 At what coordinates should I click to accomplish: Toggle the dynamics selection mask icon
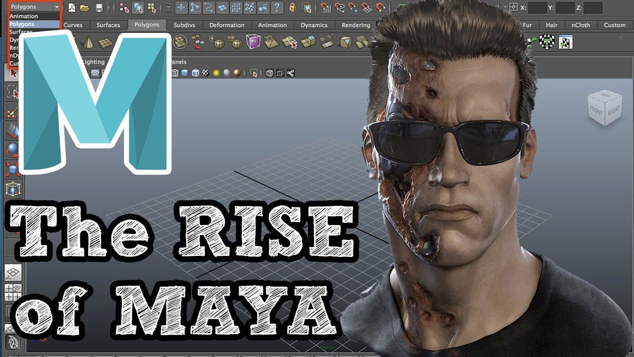(x=250, y=7)
